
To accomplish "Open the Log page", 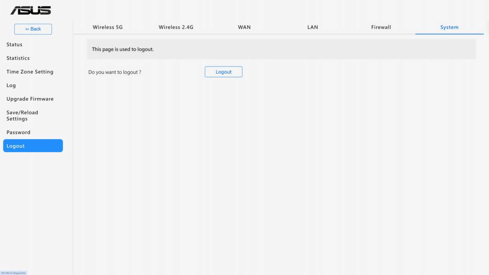I will (x=11, y=85).
